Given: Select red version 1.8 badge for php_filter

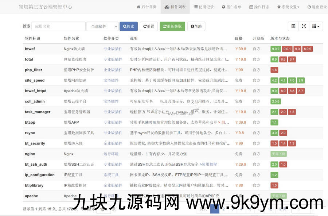Looking at the screenshot, I should point(274,70).
